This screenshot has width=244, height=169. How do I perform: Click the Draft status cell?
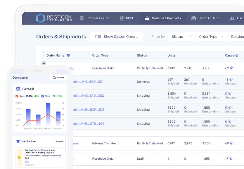140,159
